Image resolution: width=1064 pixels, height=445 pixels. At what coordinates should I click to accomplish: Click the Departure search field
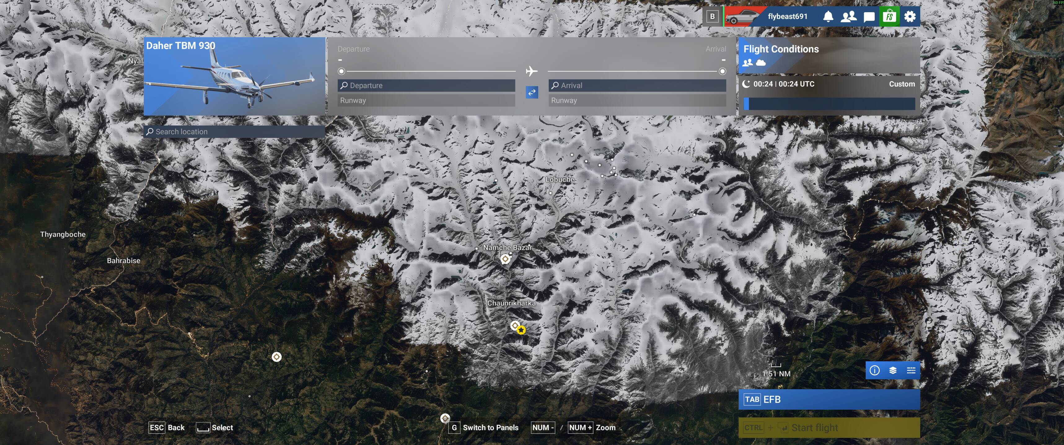426,86
